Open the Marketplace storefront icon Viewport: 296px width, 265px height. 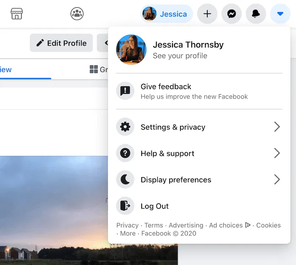(16, 14)
